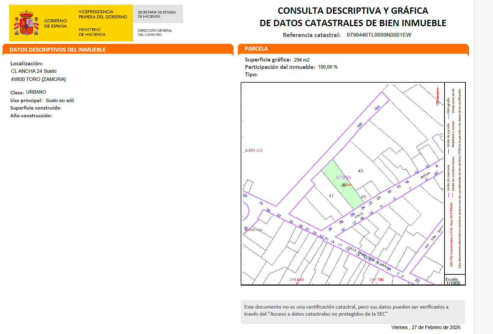493x334 pixels.
Task: Click the Superficie gráfica 294 m2 value
Action: click(x=302, y=60)
